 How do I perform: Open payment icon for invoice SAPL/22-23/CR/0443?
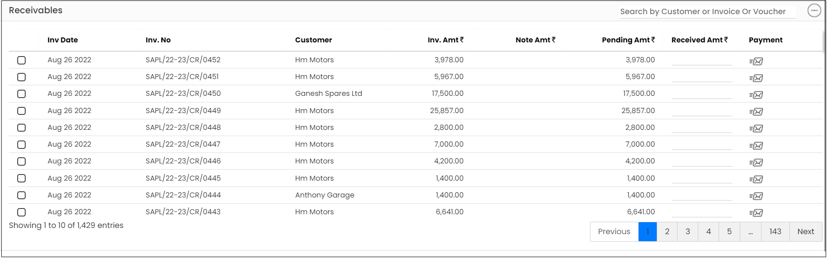coord(756,213)
